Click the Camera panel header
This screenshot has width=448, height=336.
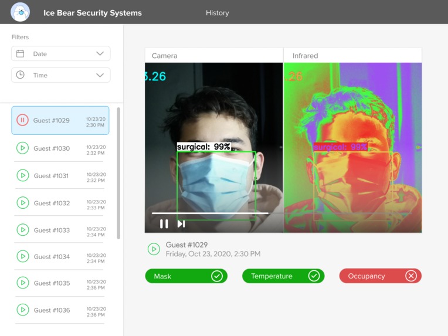(x=213, y=56)
